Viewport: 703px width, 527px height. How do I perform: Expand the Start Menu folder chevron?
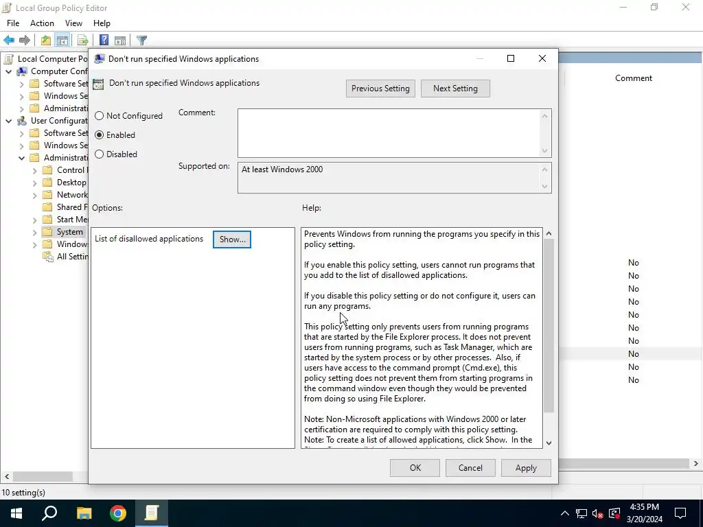pos(34,220)
